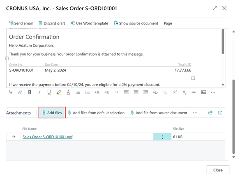Open Sales Order S-ORD101001.pdf attachment
Viewport: 235px width, 180px height.
coord(48,137)
